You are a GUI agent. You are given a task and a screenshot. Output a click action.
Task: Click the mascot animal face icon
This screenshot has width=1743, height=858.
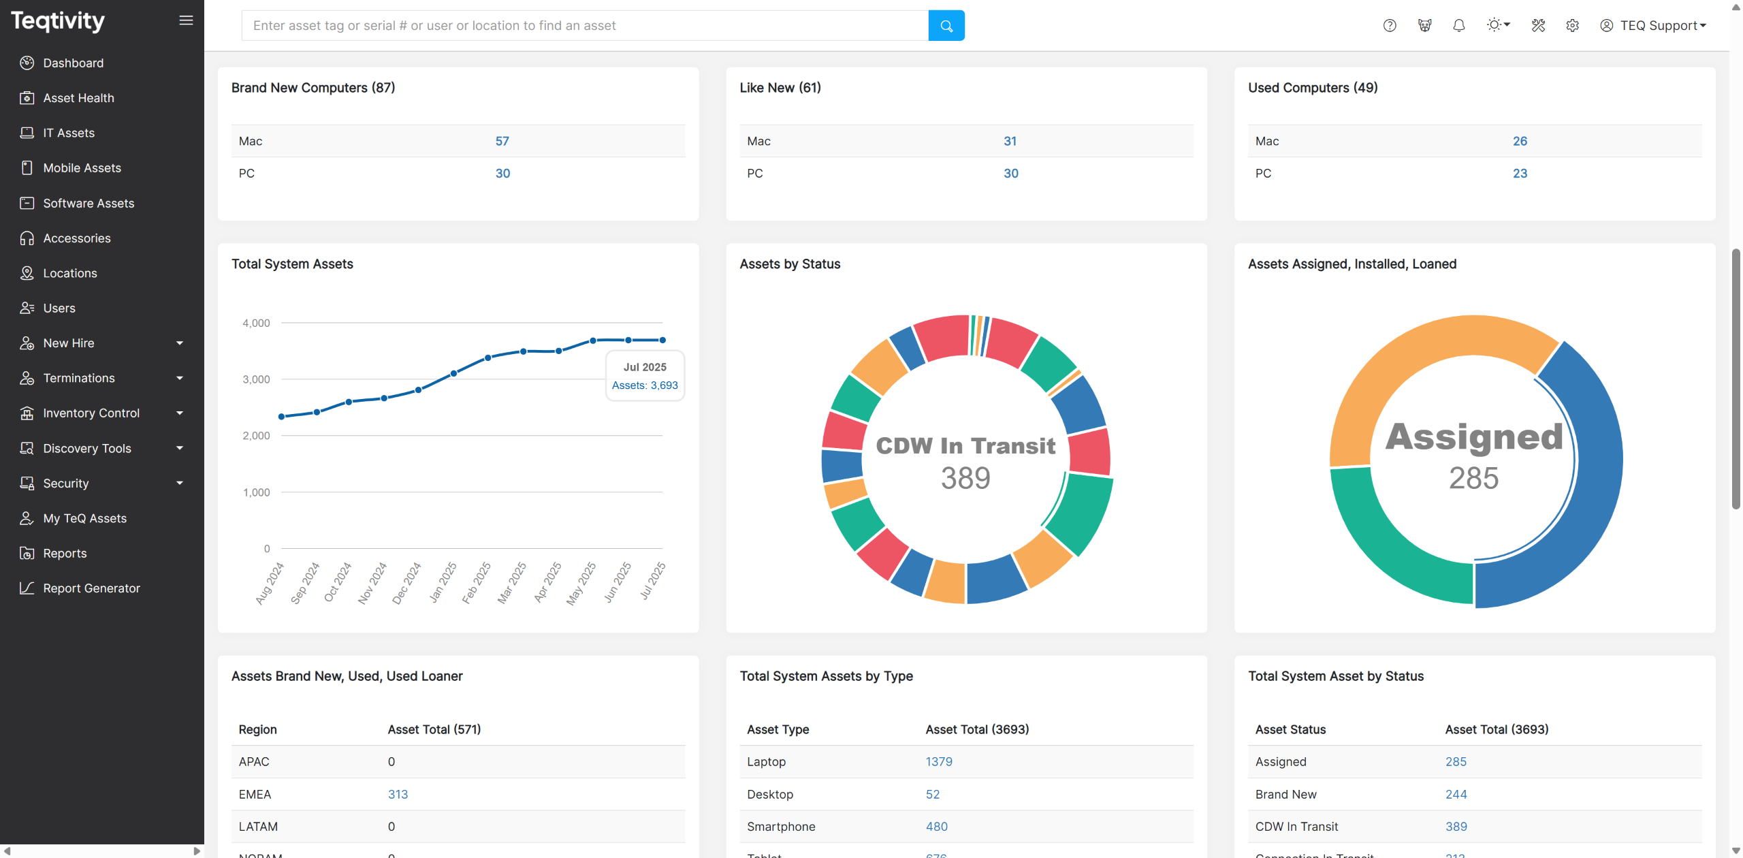point(1424,26)
